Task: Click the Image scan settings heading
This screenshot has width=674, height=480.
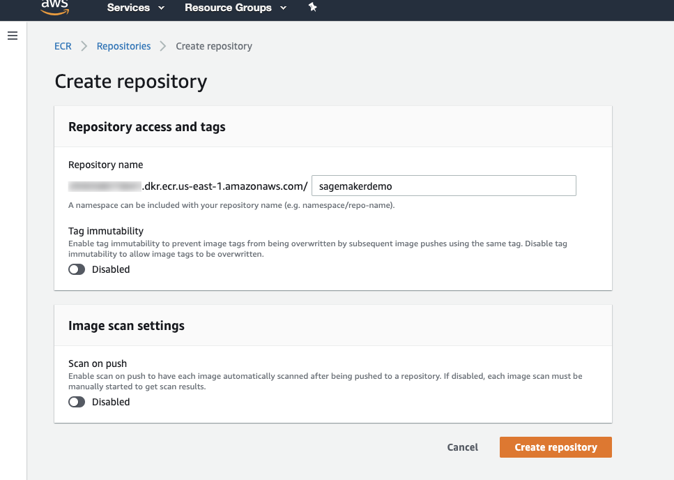Action: [126, 326]
